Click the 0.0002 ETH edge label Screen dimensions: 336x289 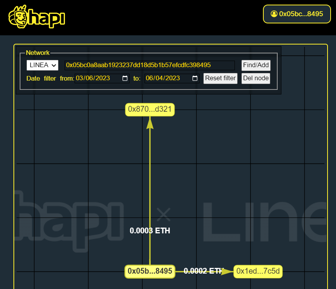(204, 271)
